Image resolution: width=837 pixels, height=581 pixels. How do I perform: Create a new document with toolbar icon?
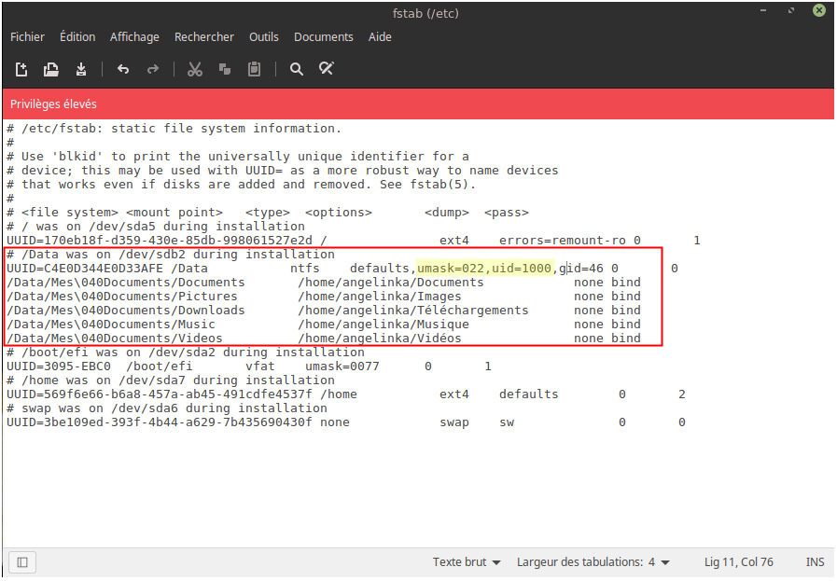point(21,69)
